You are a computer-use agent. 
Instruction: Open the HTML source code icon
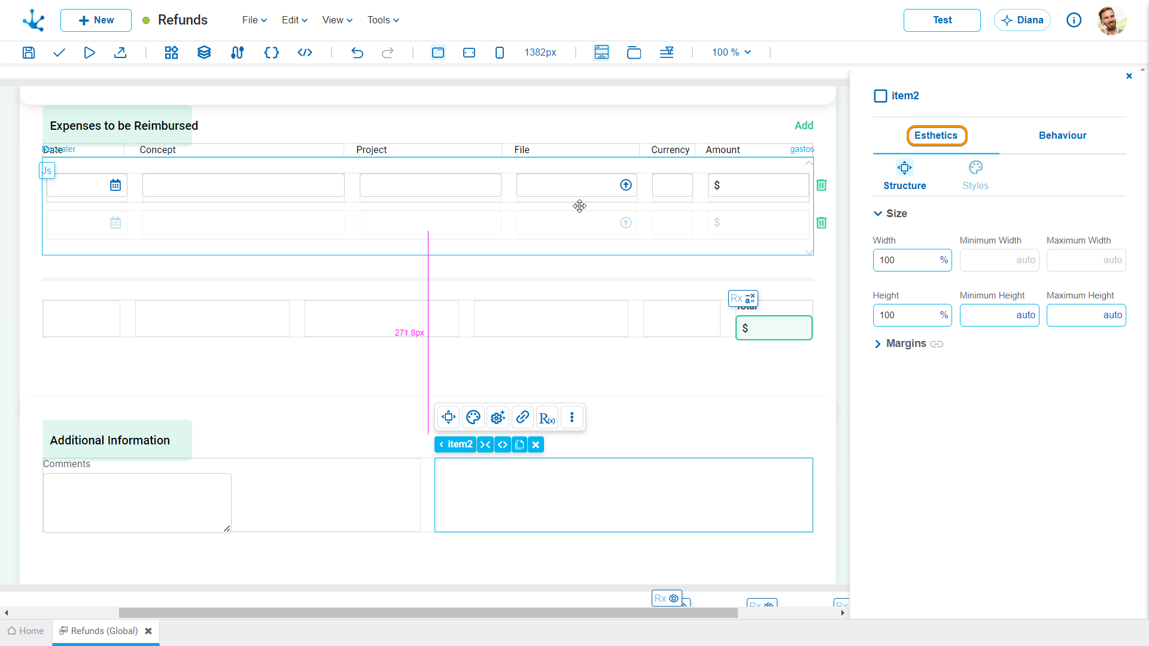[305, 53]
